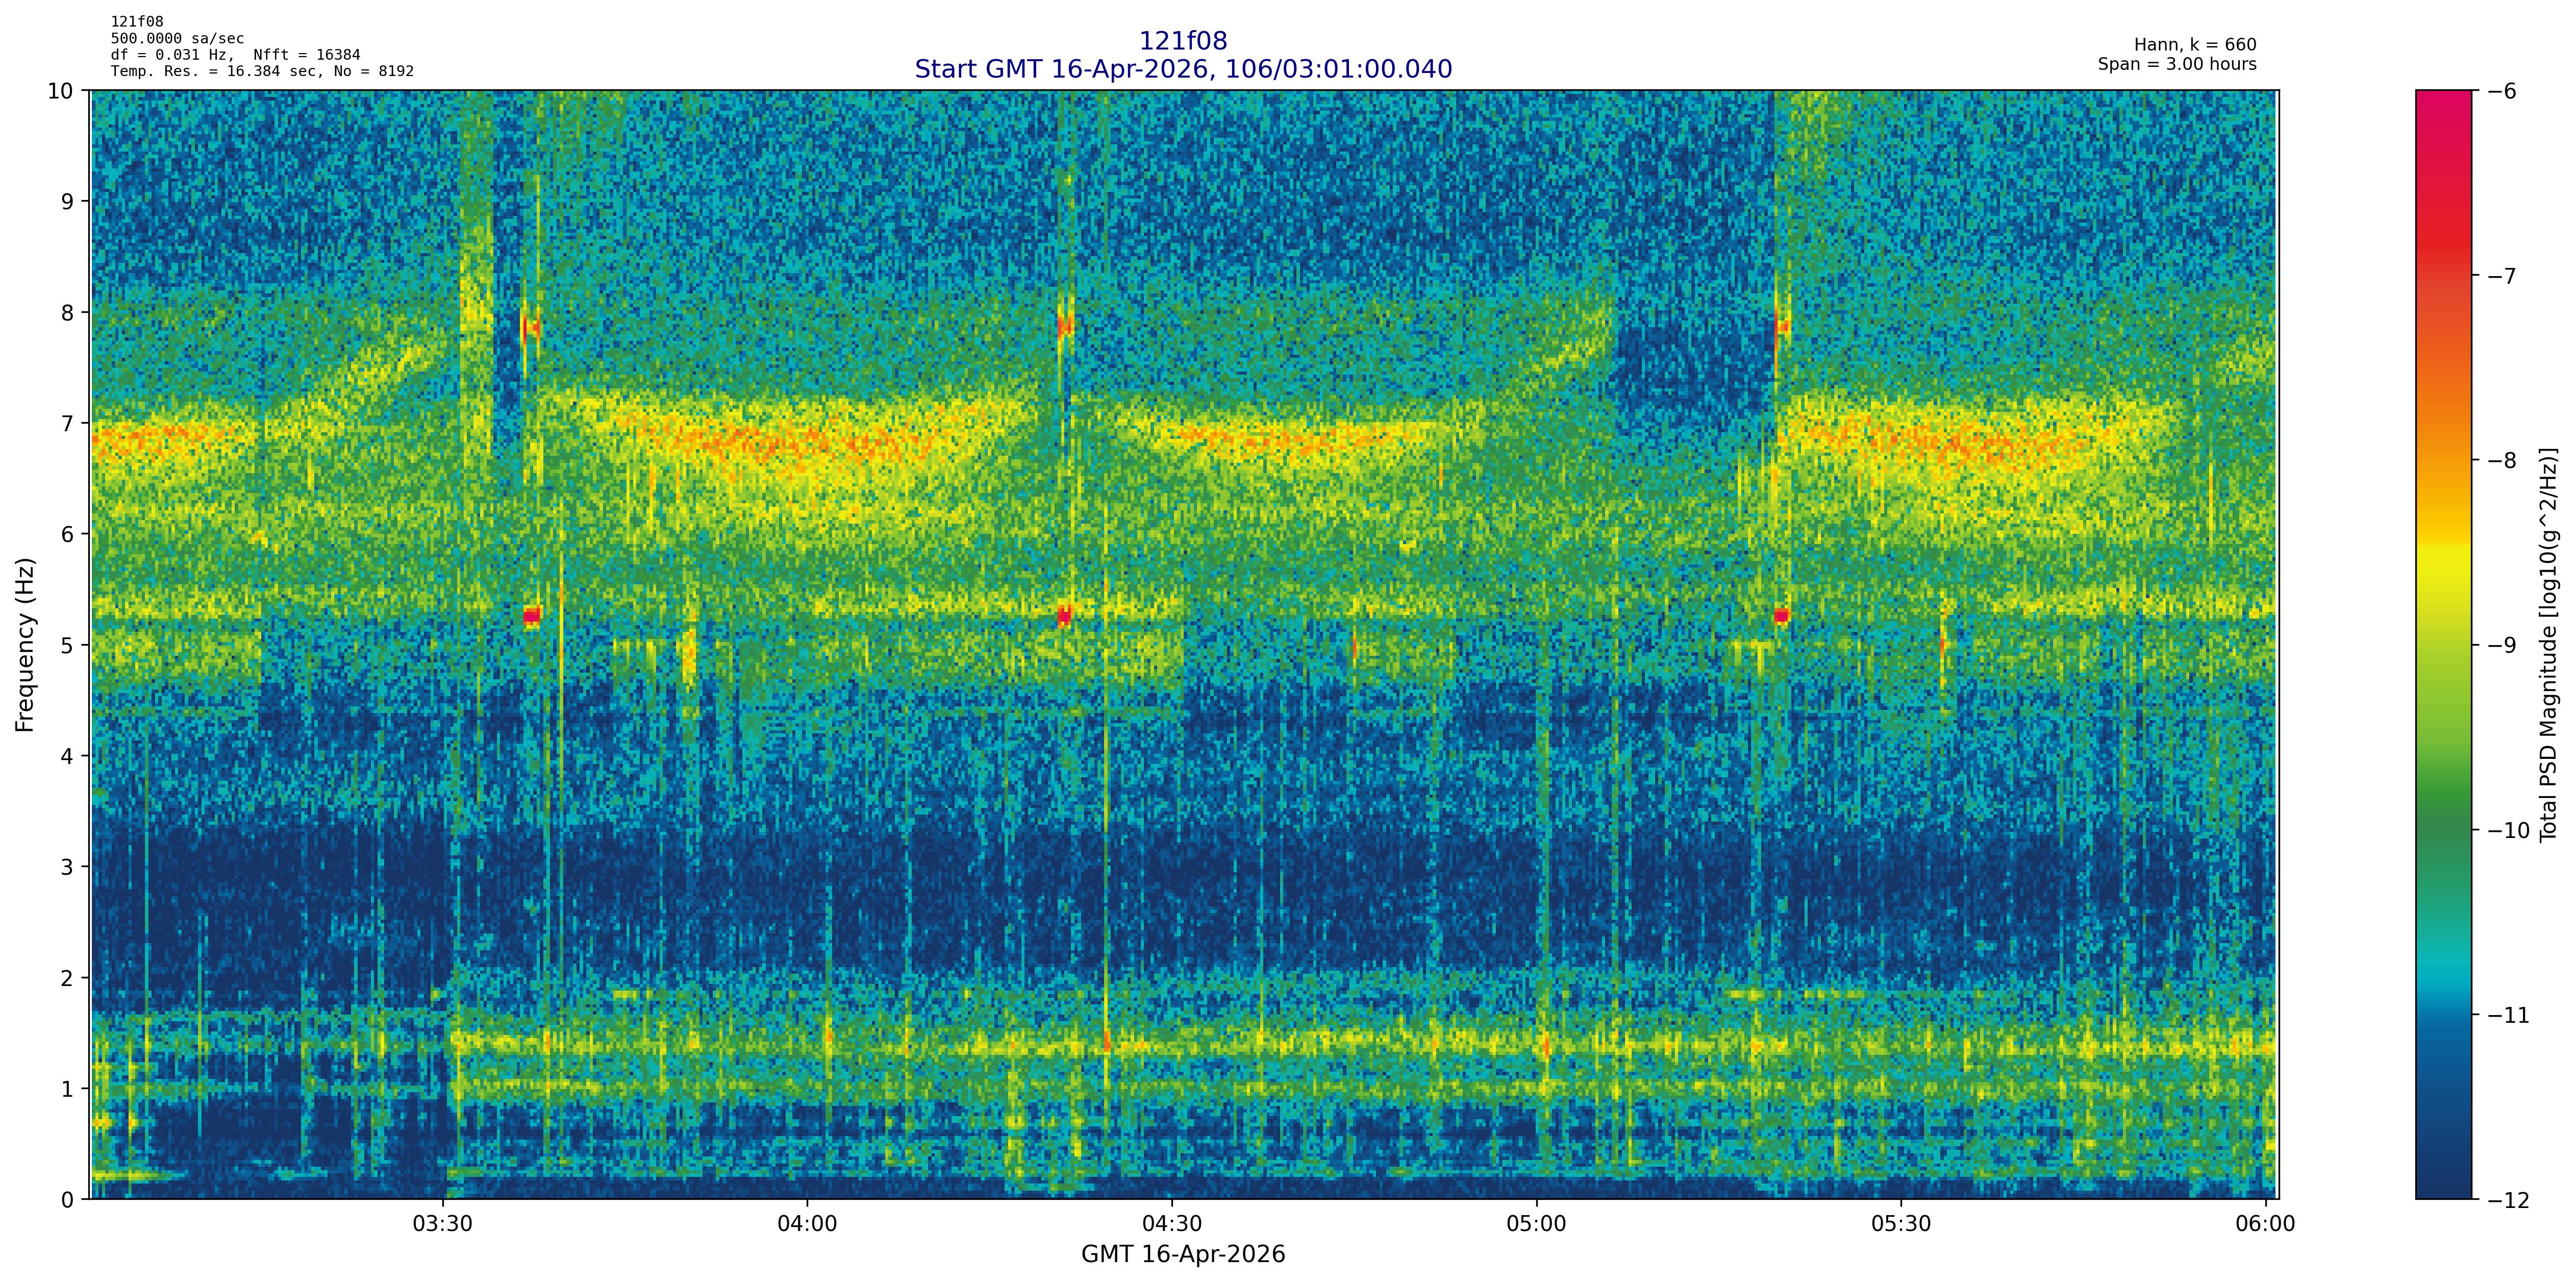
Task: Click the -9 colorbar tick label
Action: coord(2503,645)
